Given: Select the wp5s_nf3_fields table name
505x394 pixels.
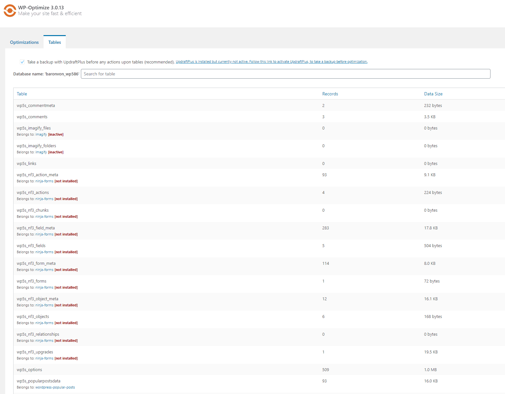Looking at the screenshot, I should click(31, 245).
